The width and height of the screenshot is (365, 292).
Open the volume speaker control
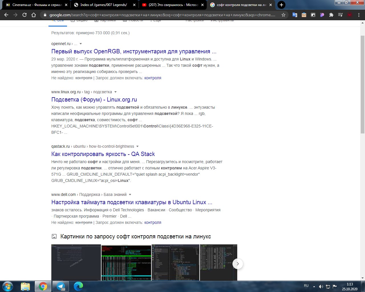[321, 286]
